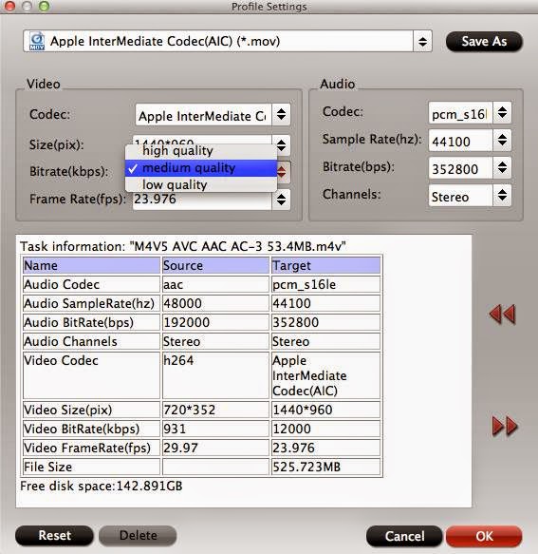Choose low quality bitrate option
538x554 pixels.
(201, 184)
